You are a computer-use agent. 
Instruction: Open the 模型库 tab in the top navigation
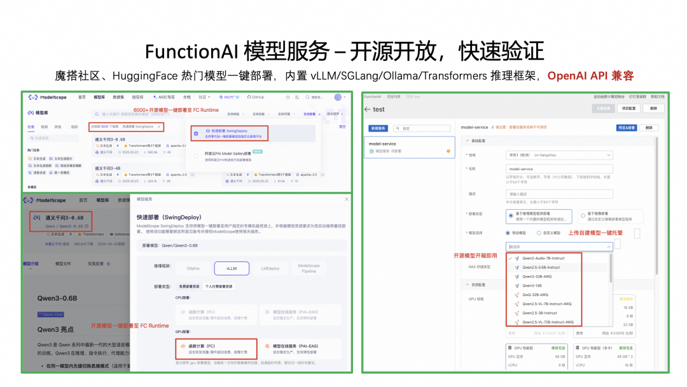coord(99,97)
